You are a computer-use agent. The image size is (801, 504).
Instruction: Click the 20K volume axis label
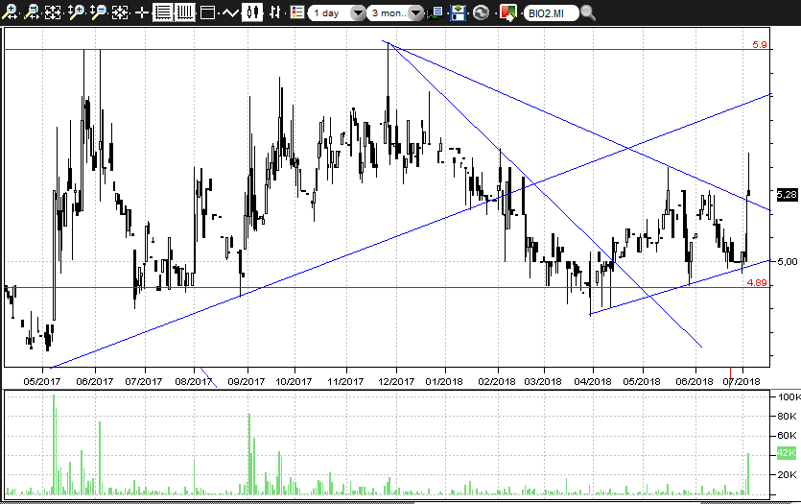click(x=787, y=474)
